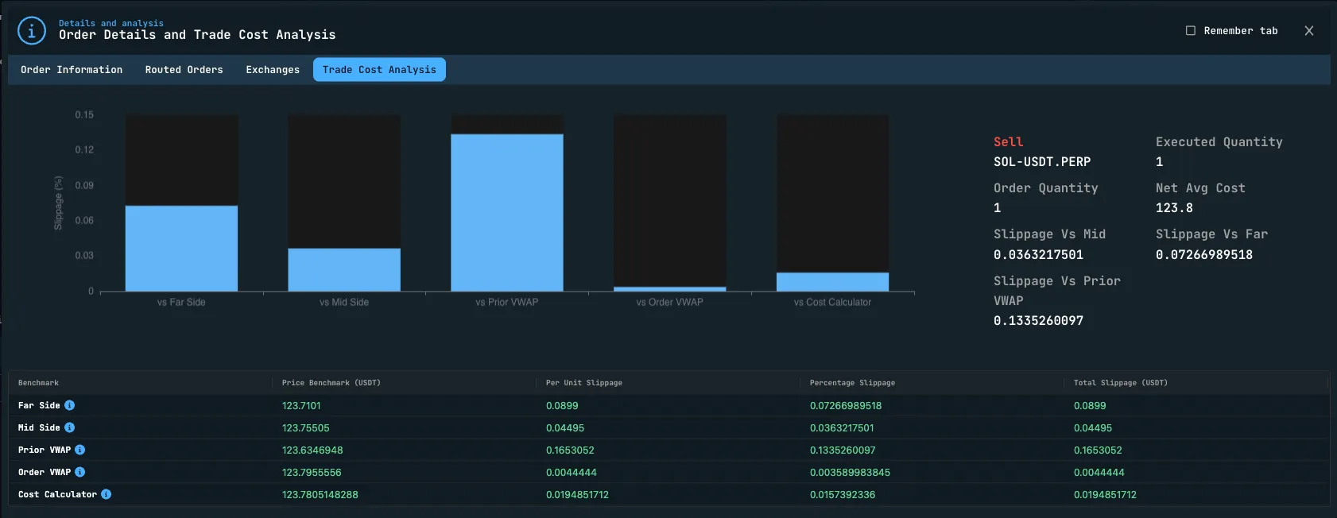This screenshot has width=1337, height=518.
Task: Click percentage slippage 0.003589983845
Action: tap(850, 472)
